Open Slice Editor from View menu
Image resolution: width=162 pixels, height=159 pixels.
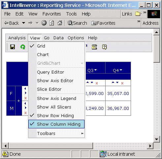pyautogui.click(x=56, y=89)
